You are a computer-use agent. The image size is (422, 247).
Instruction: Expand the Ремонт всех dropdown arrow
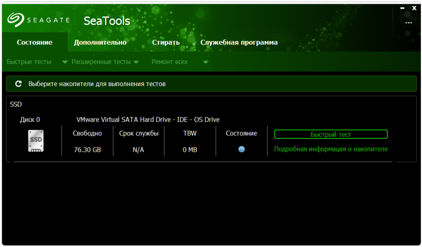[x=206, y=62]
